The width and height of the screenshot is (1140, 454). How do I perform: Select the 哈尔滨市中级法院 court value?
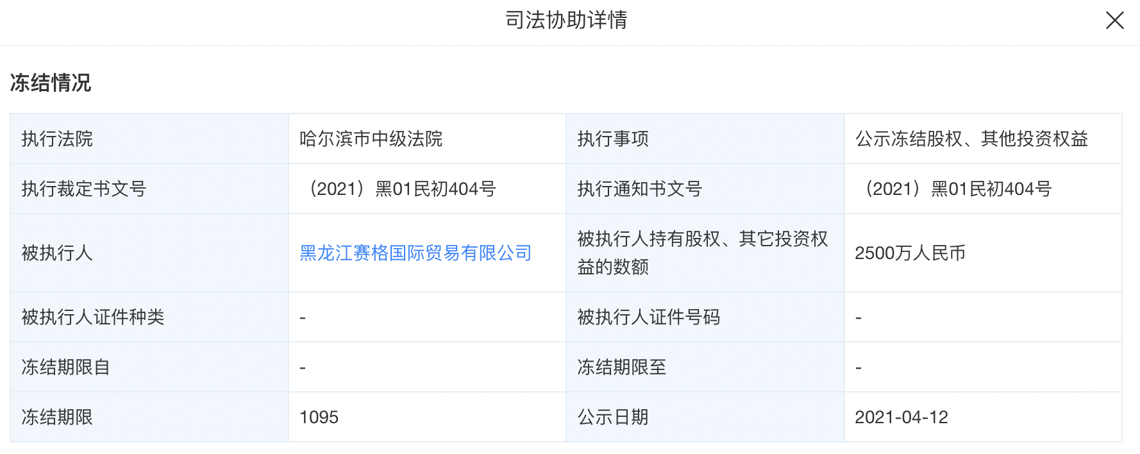click(x=371, y=139)
